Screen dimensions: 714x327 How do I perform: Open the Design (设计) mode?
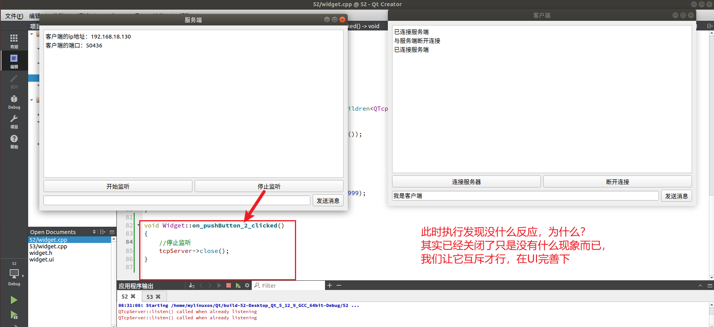pyautogui.click(x=14, y=81)
